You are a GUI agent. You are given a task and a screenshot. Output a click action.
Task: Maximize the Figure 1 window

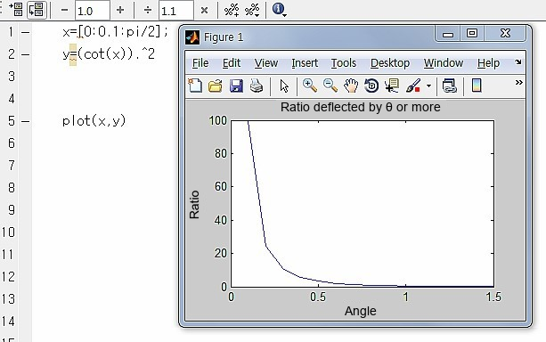[x=472, y=34]
